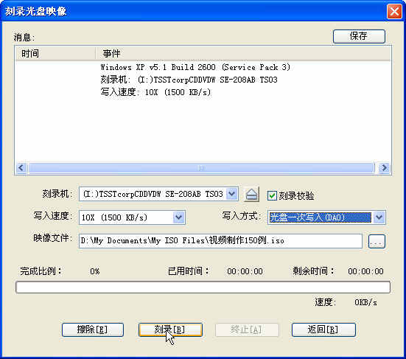Click the message list left scroll arrow
Viewport: 406px width, 359px height.
coord(21,168)
